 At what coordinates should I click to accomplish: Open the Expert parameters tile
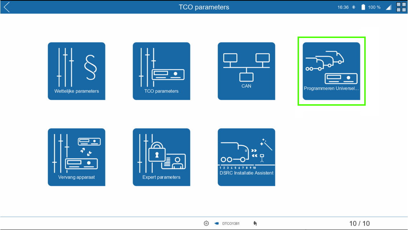point(161,157)
